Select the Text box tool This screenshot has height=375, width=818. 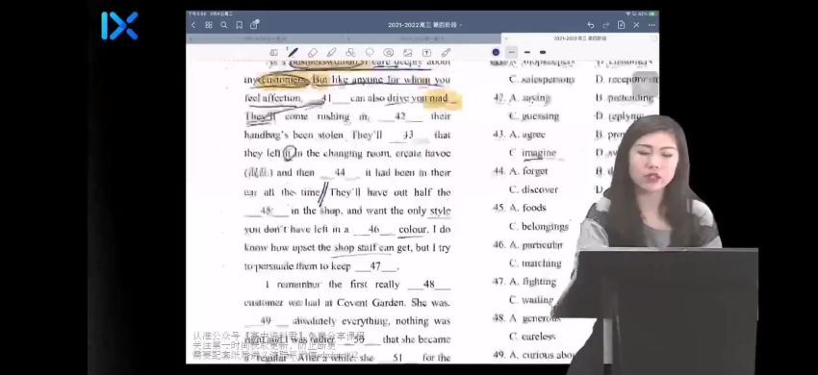[426, 53]
